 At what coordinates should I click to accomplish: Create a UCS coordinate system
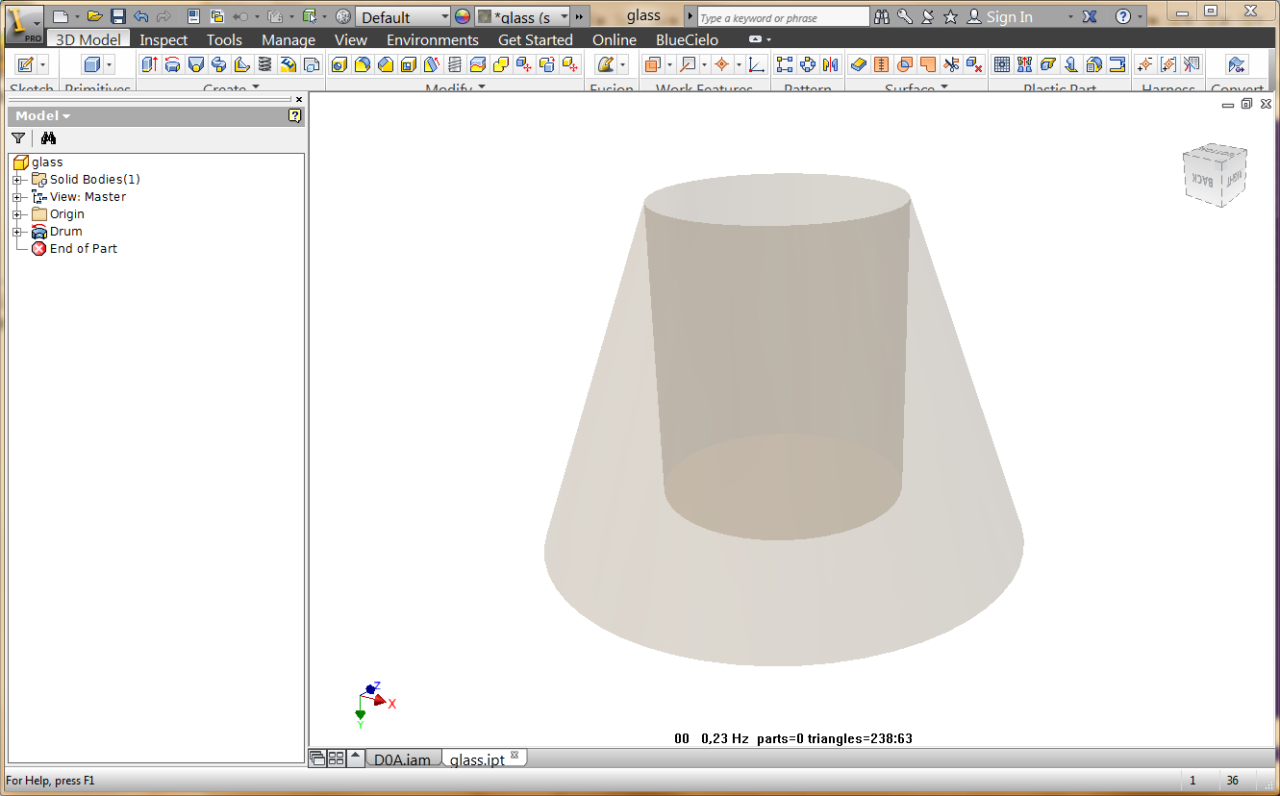pyautogui.click(x=756, y=64)
